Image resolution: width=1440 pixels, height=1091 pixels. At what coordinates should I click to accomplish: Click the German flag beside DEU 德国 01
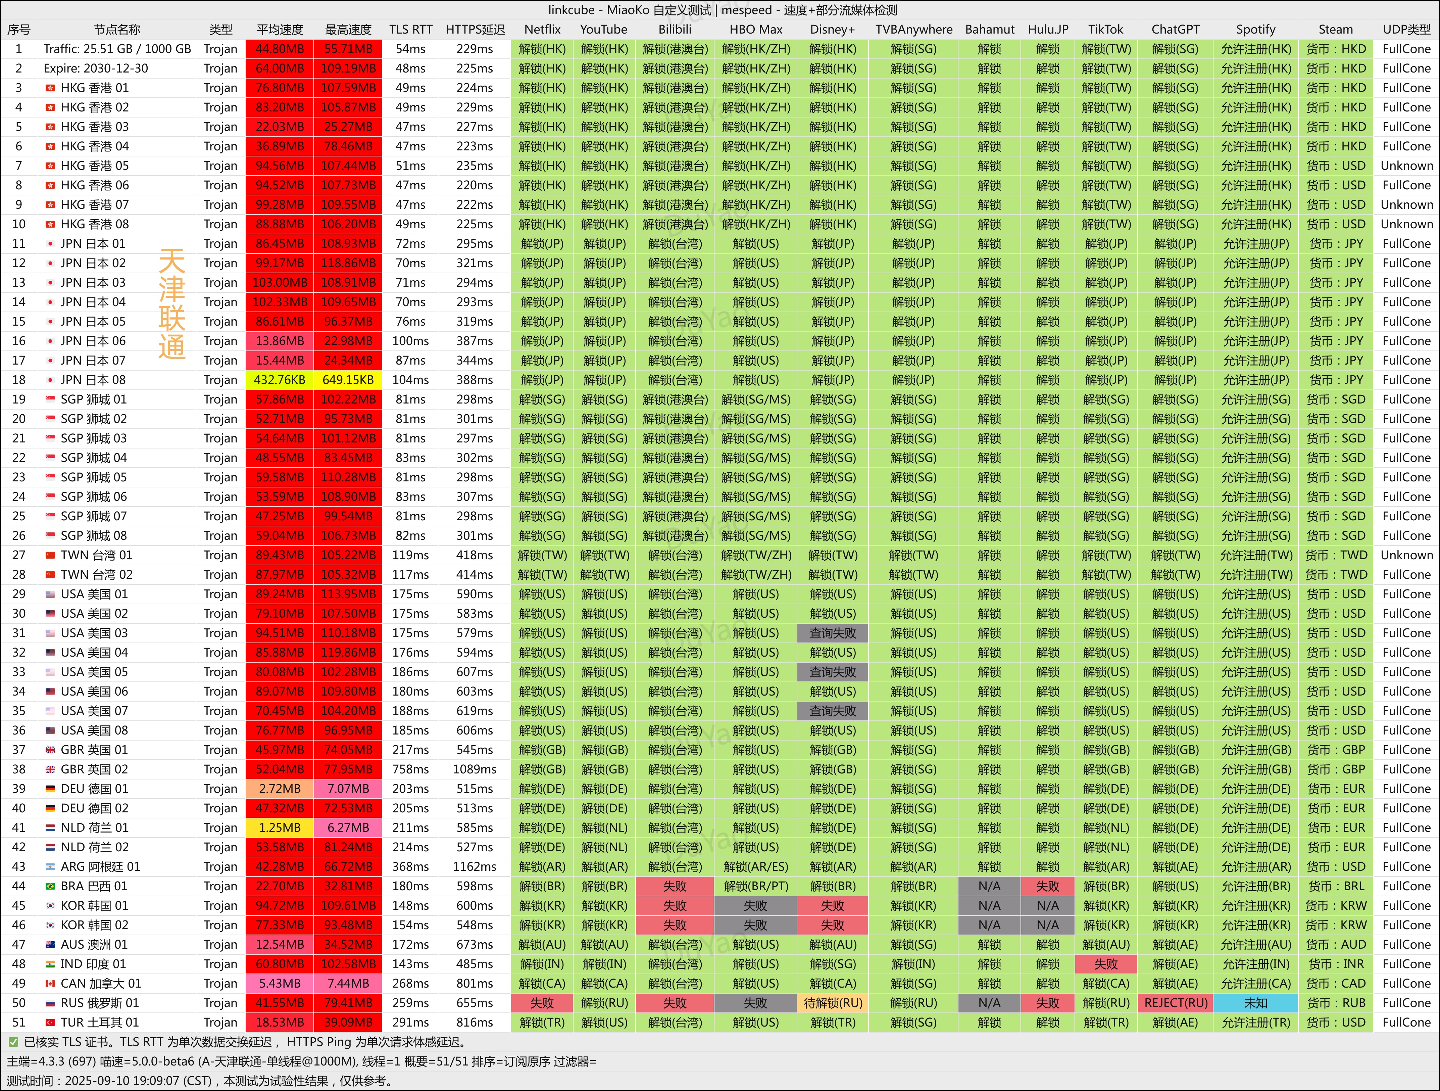[x=50, y=790]
